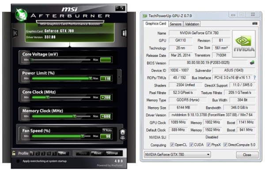Click the profile lock padlock icon
This screenshot has width=265, height=172.
(x=14, y=153)
